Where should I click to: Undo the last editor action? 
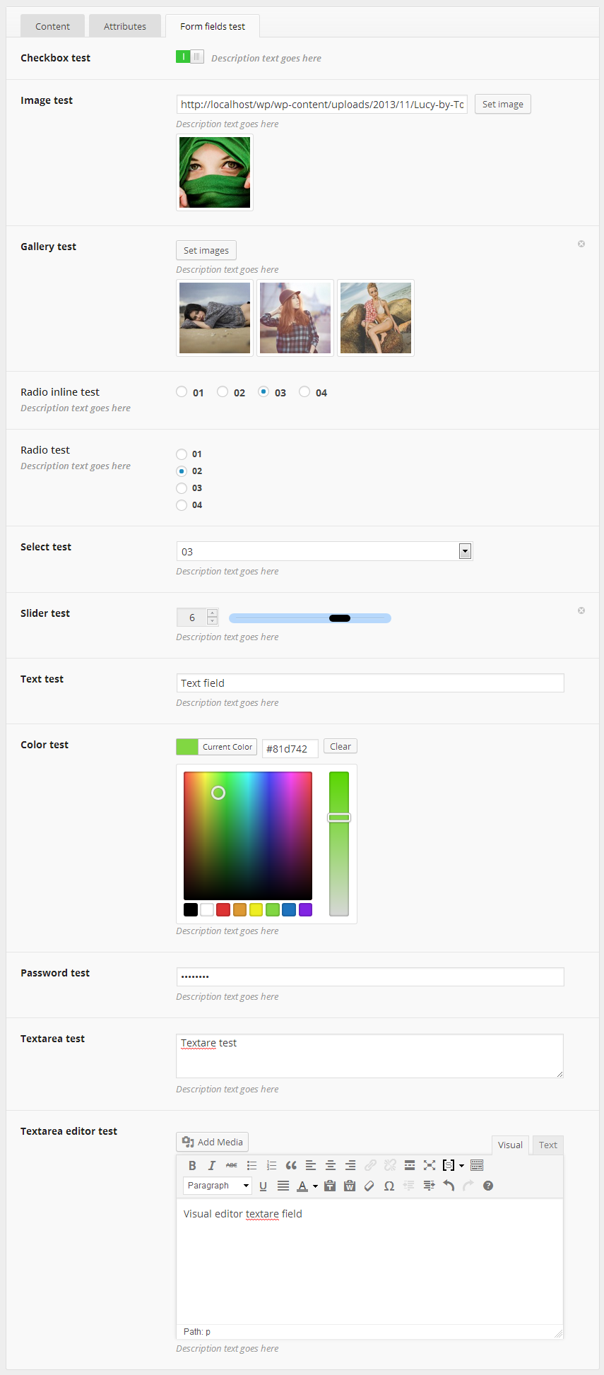tap(449, 1186)
